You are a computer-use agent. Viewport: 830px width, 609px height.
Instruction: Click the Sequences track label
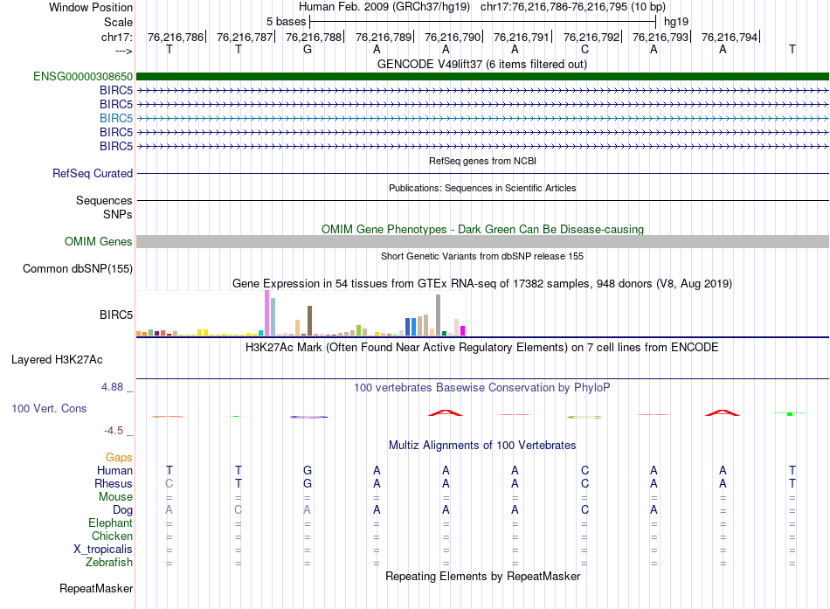(104, 200)
